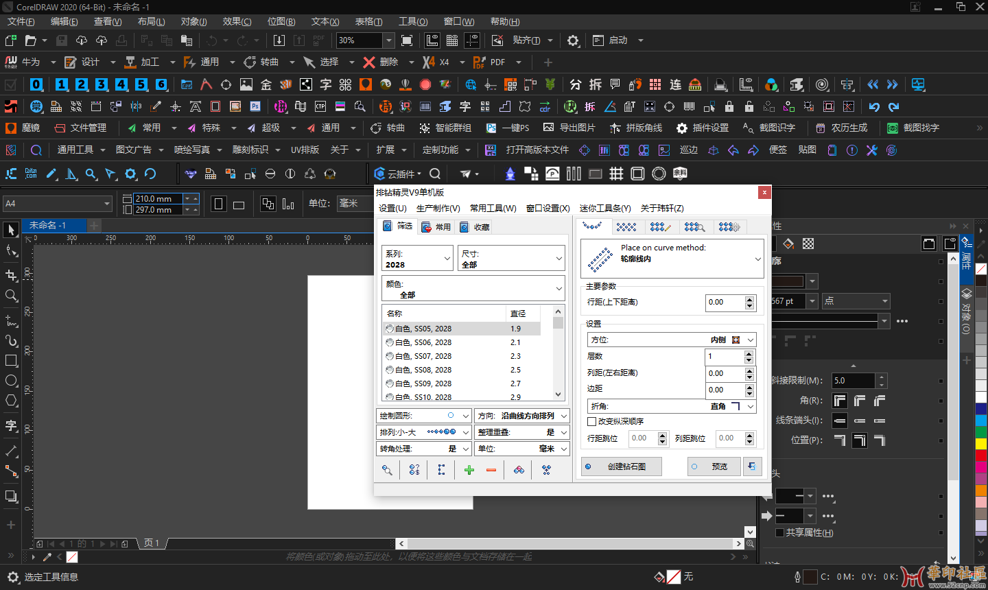The height and width of the screenshot is (590, 988).
Task: Open the 效果(C) menu
Action: [237, 22]
